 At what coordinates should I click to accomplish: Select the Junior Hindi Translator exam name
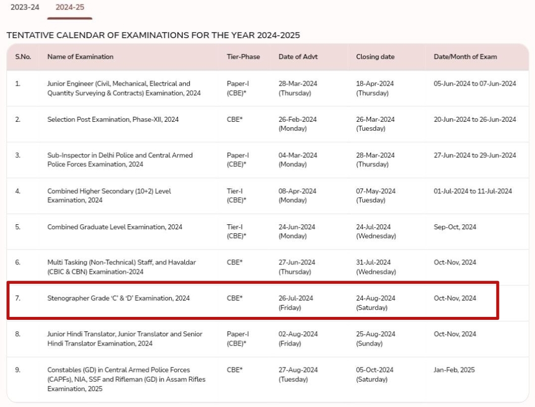124,339
